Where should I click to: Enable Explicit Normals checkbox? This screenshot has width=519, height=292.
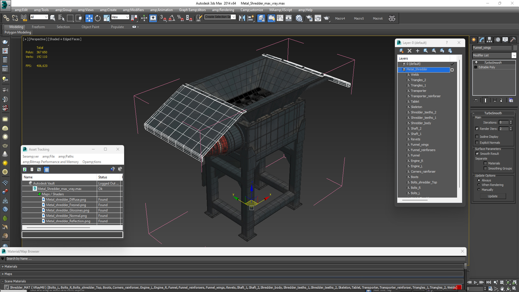477,142
